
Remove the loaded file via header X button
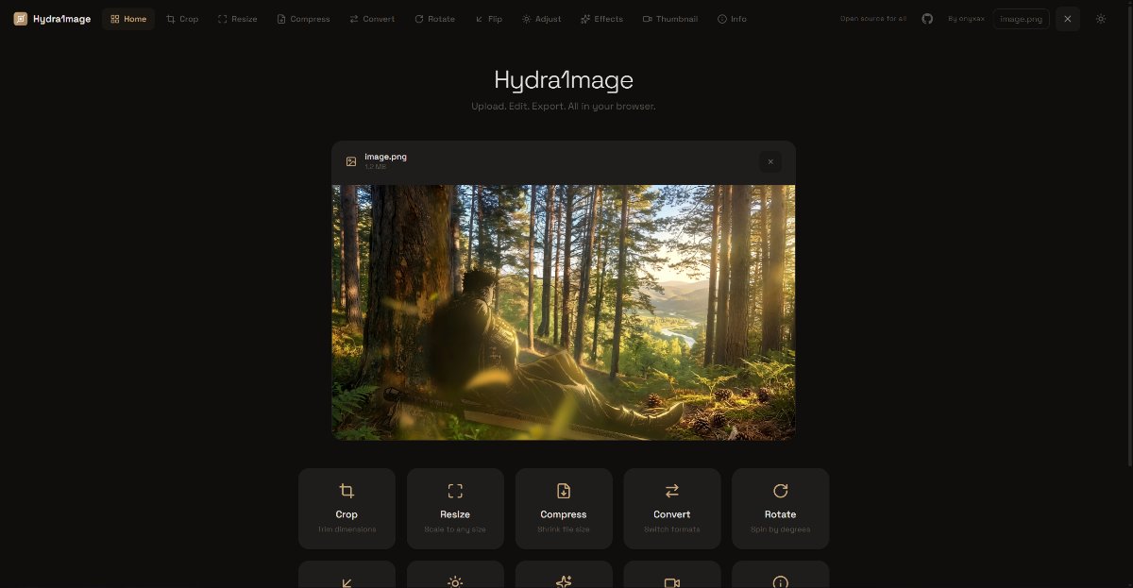point(1068,19)
